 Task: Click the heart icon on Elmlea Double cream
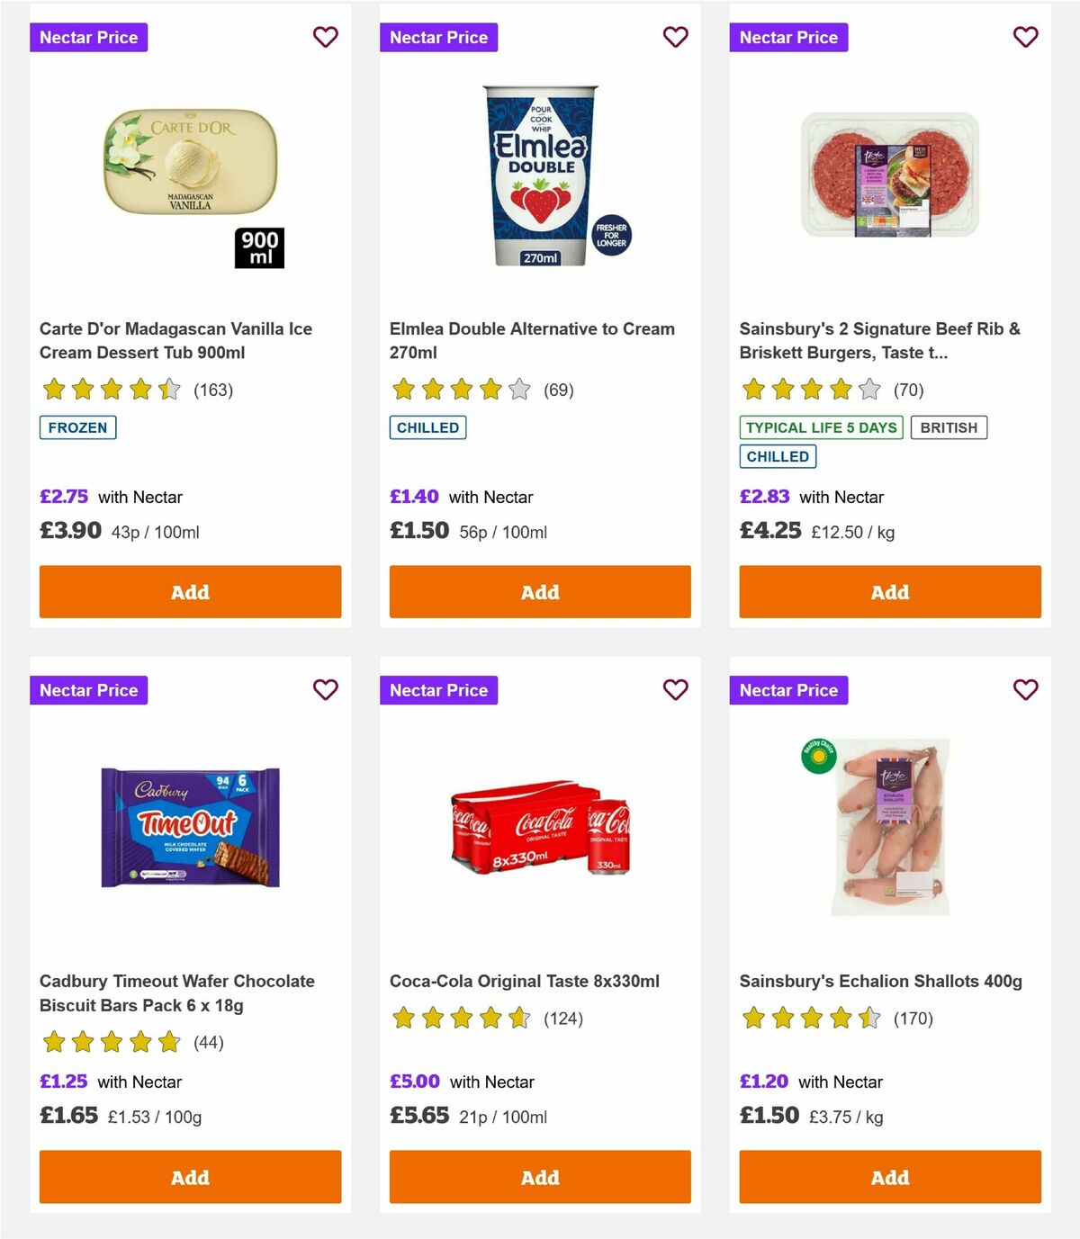[675, 37]
